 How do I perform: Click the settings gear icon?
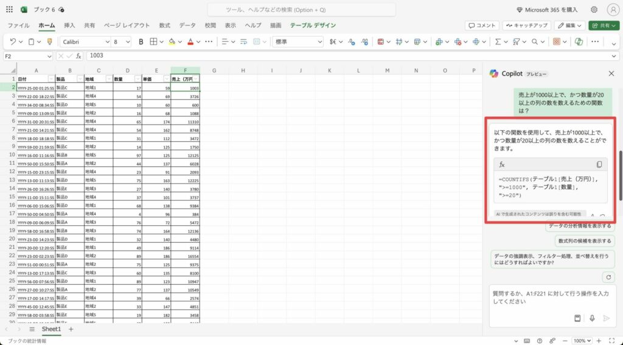pos(594,10)
